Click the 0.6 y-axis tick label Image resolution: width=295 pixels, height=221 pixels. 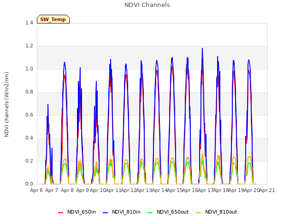click(29, 115)
